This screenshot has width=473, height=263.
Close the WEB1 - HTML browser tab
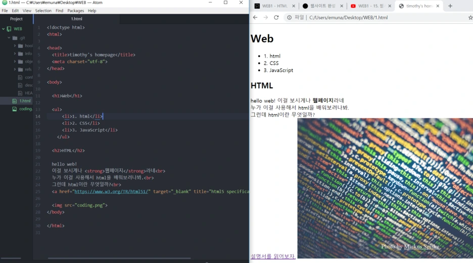click(x=294, y=6)
